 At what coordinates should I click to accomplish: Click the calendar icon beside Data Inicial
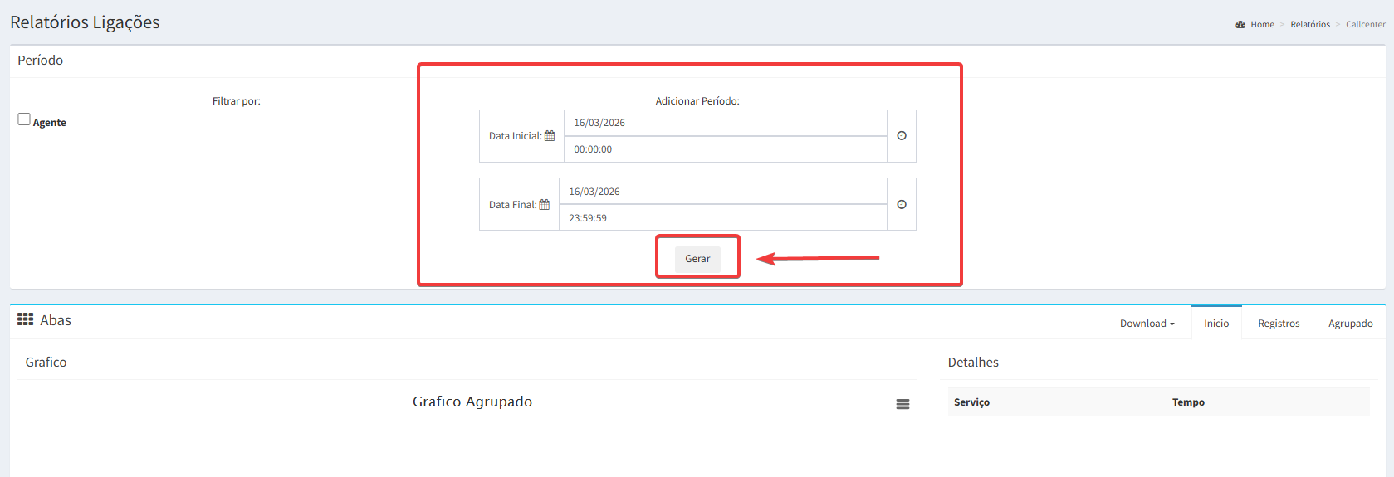(550, 136)
